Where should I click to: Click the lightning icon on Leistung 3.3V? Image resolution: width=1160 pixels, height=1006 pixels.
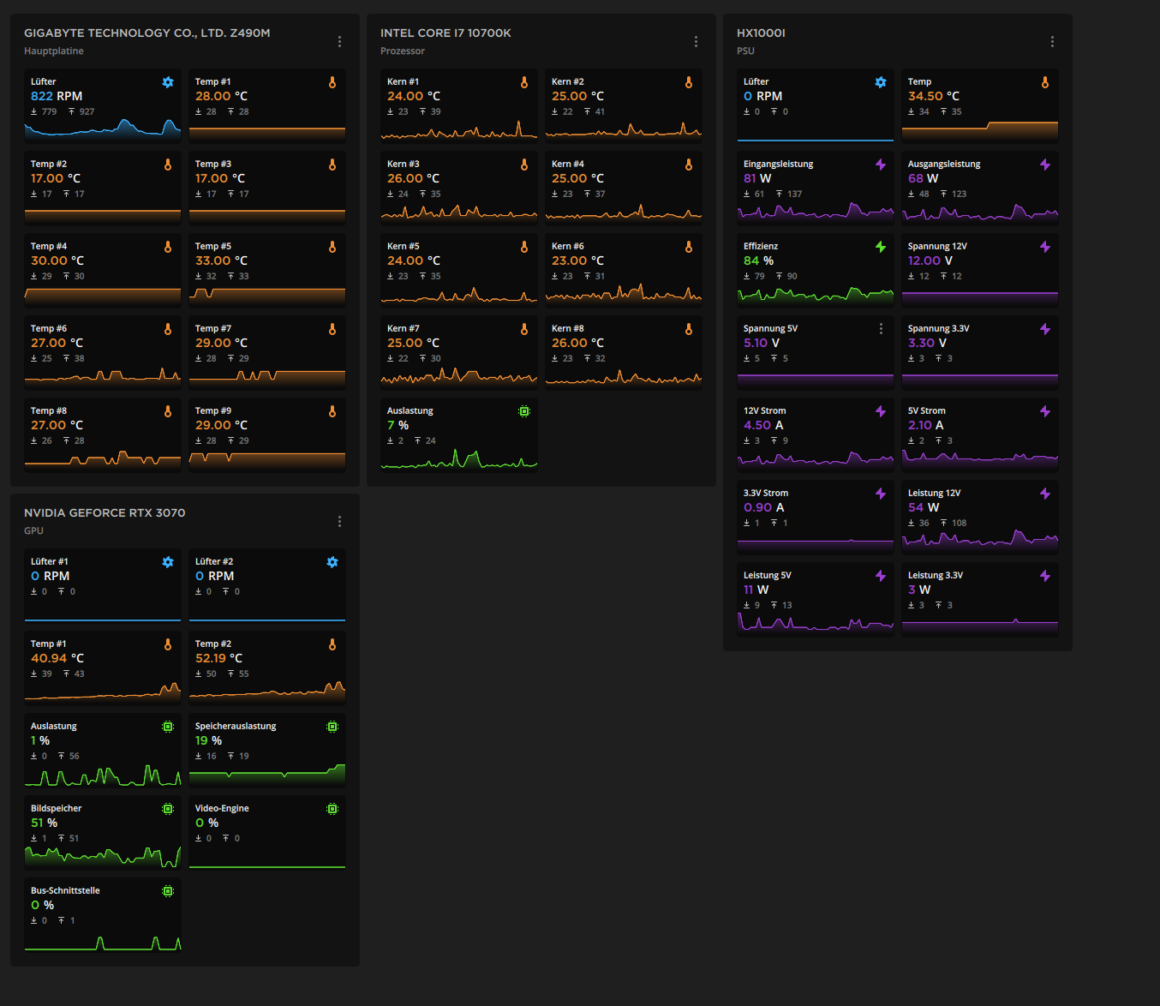point(1045,576)
